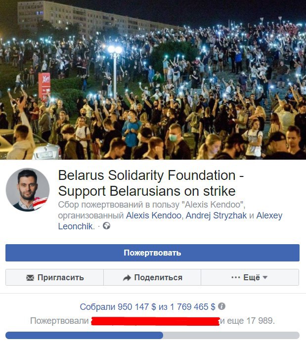Follow the Alexey Leonchik profile link

click(170, 221)
